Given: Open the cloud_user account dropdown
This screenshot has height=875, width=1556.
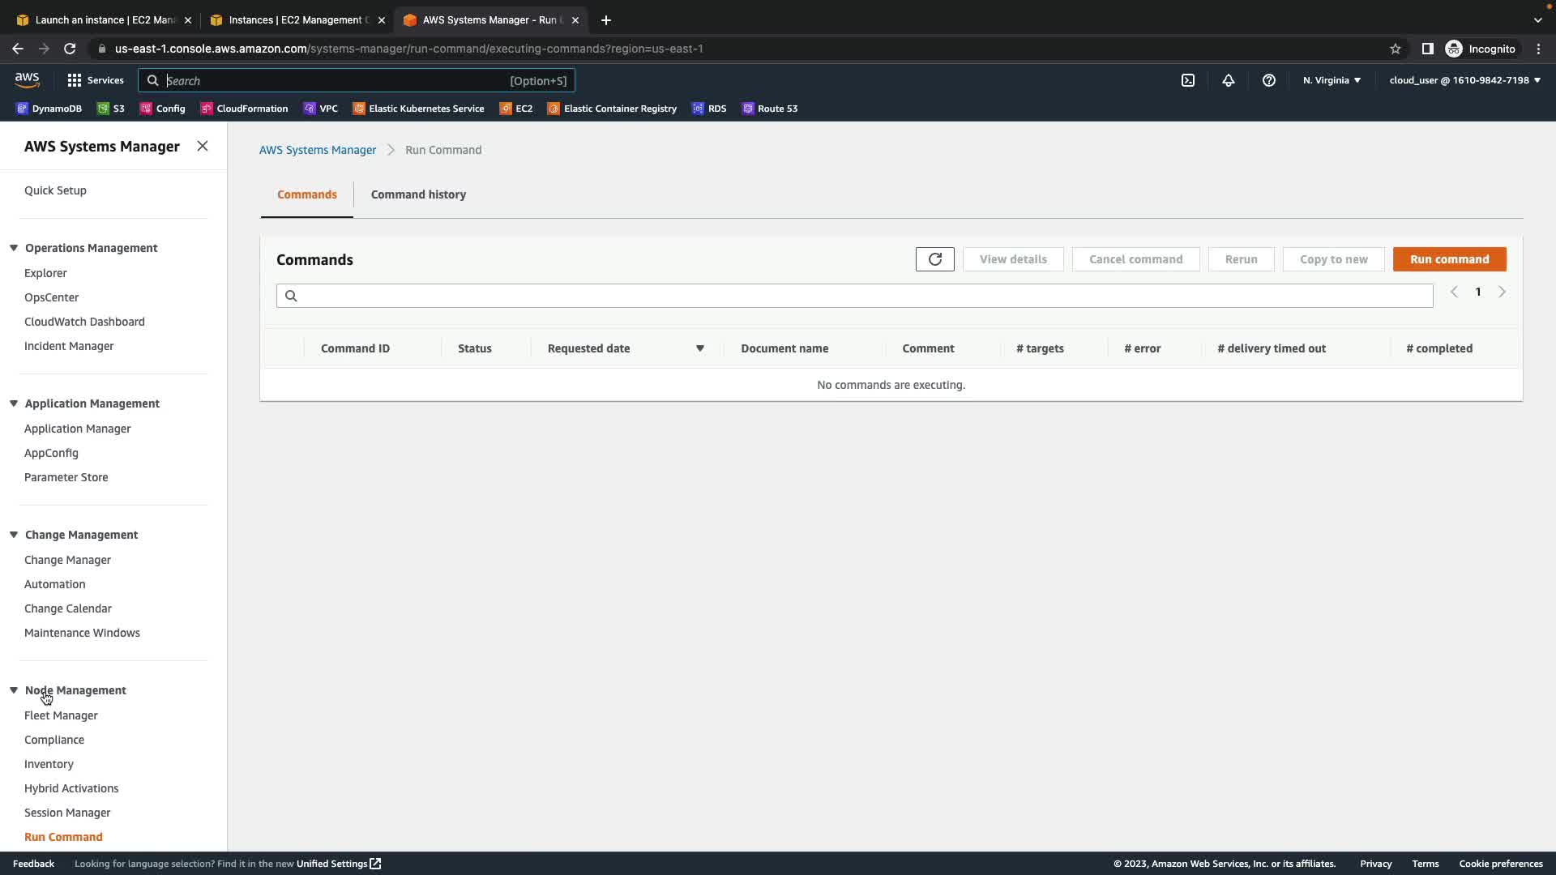Looking at the screenshot, I should click(1464, 80).
